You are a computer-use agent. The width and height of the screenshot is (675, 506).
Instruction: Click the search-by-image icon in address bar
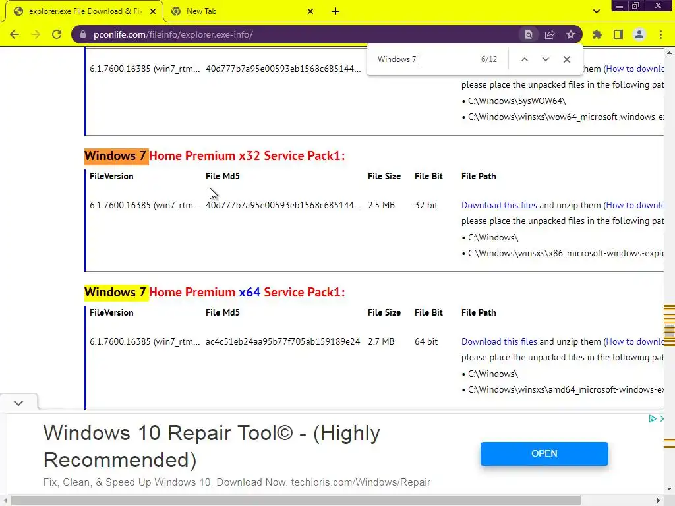(x=528, y=34)
